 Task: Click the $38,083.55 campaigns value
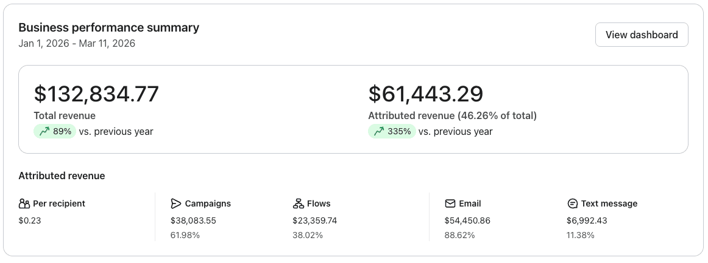193,220
